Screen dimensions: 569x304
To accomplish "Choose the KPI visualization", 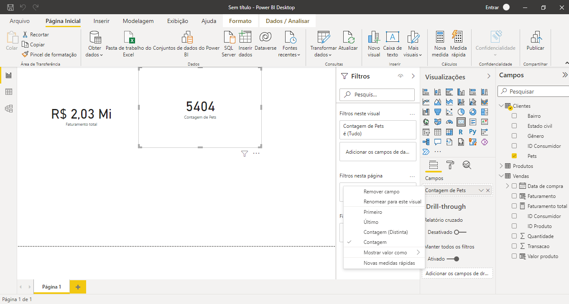I will point(485,122).
